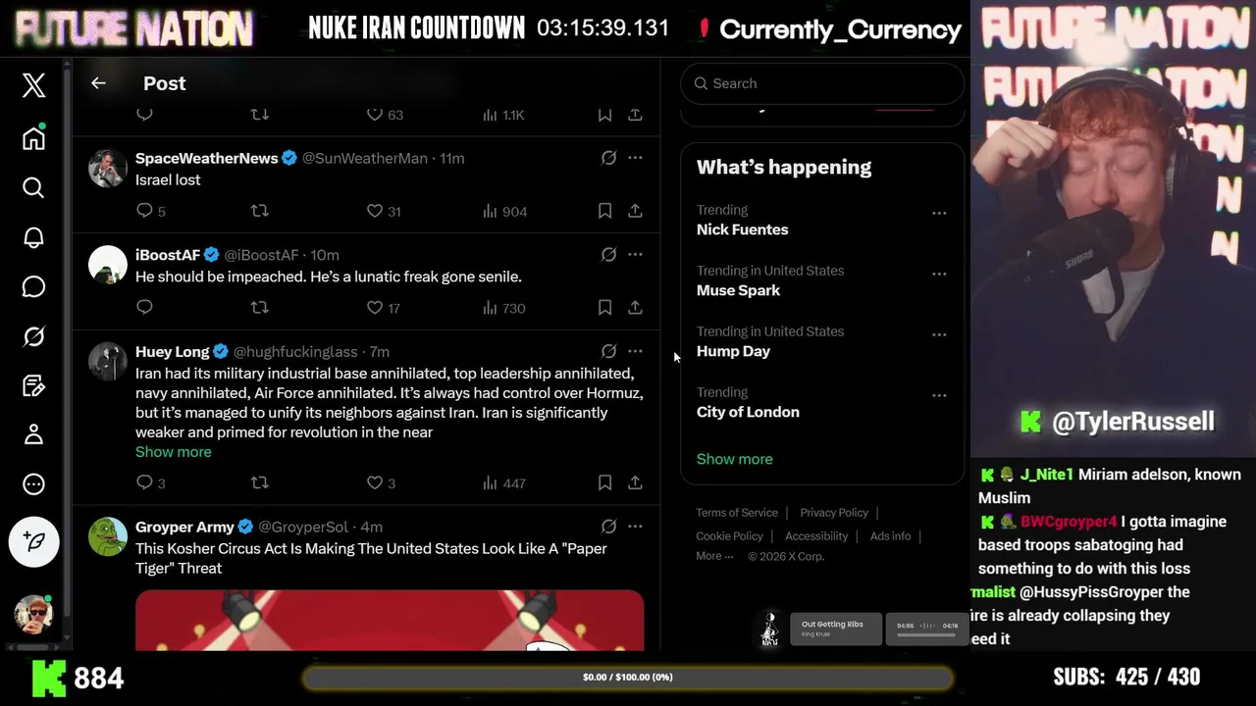
Task: Open Privacy Policy link
Action: [x=834, y=513]
